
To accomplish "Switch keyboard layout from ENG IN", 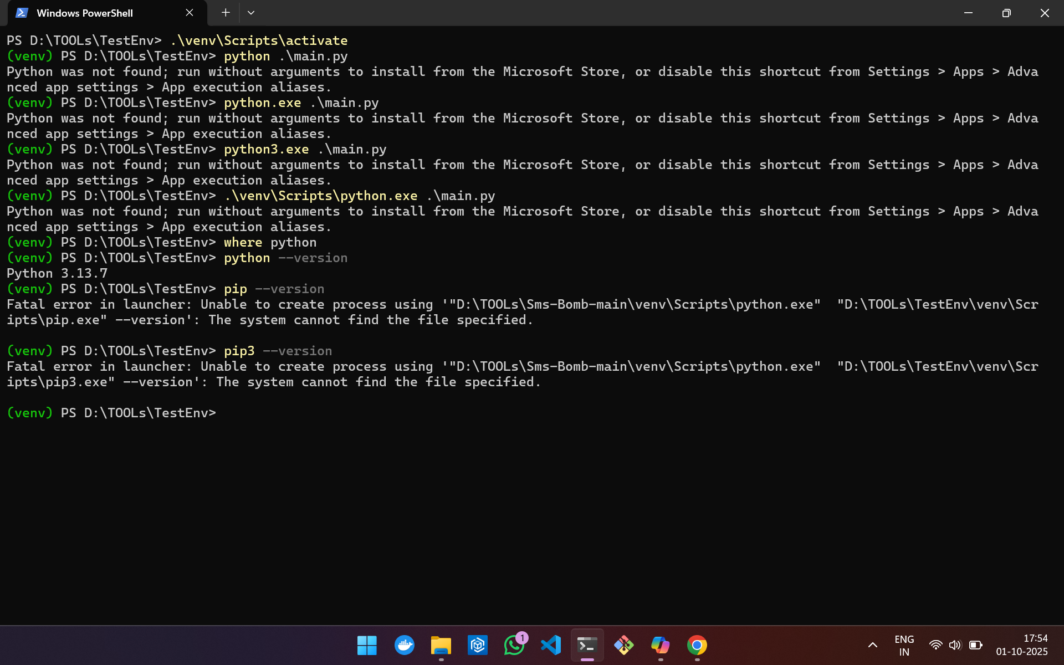I will coord(904,644).
